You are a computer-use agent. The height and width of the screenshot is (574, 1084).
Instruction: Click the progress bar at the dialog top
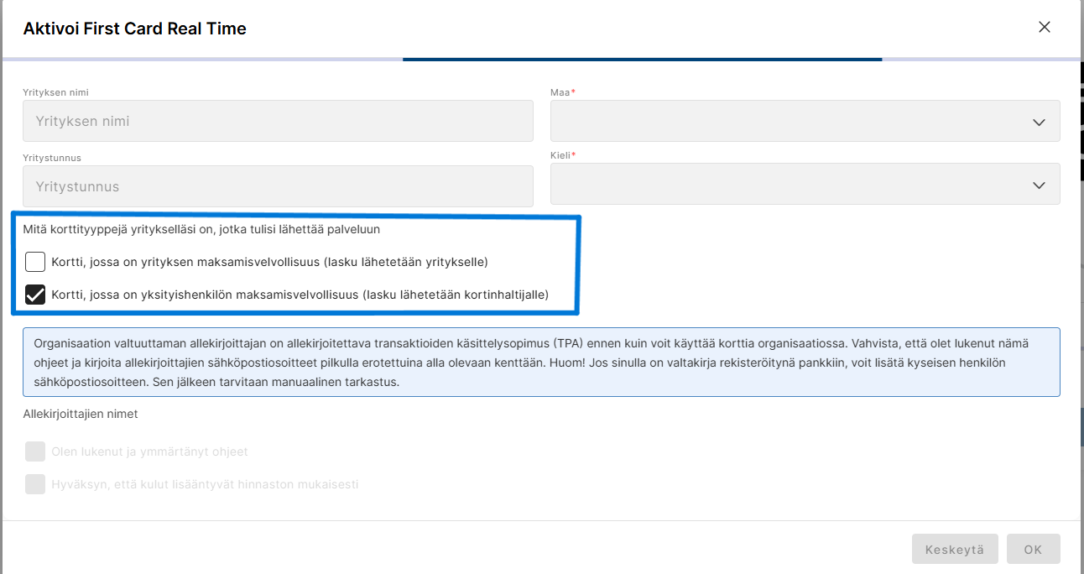[x=541, y=60]
